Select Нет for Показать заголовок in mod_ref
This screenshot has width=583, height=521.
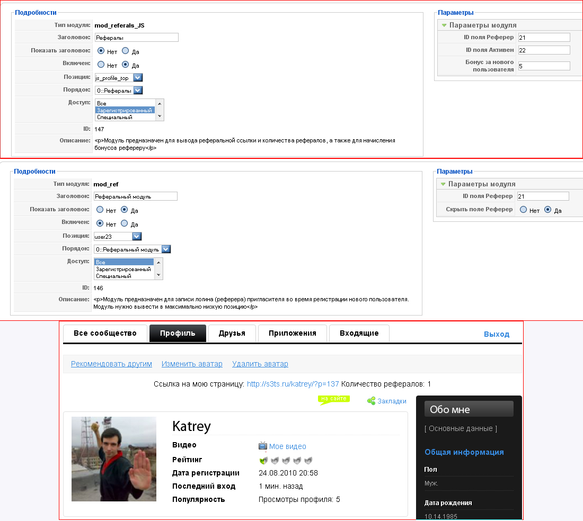[x=100, y=210]
